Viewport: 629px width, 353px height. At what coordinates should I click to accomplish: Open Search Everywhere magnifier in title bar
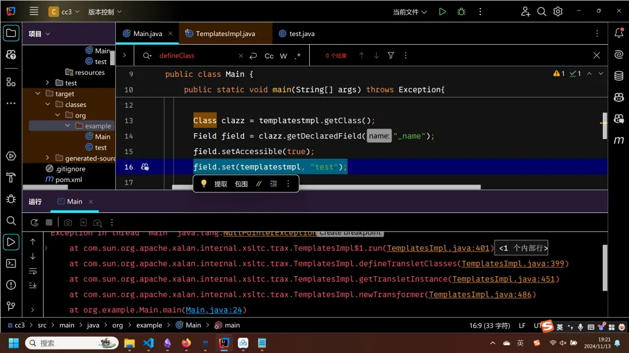point(542,12)
